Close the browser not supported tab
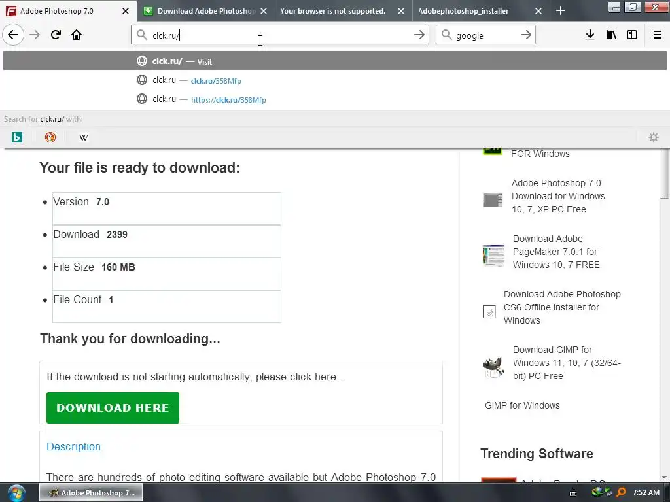 point(401,11)
